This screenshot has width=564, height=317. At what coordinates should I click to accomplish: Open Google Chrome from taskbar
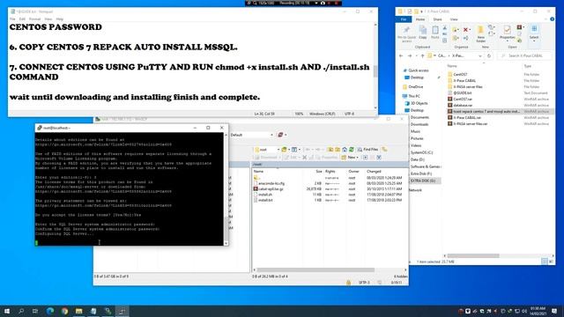(x=64, y=311)
